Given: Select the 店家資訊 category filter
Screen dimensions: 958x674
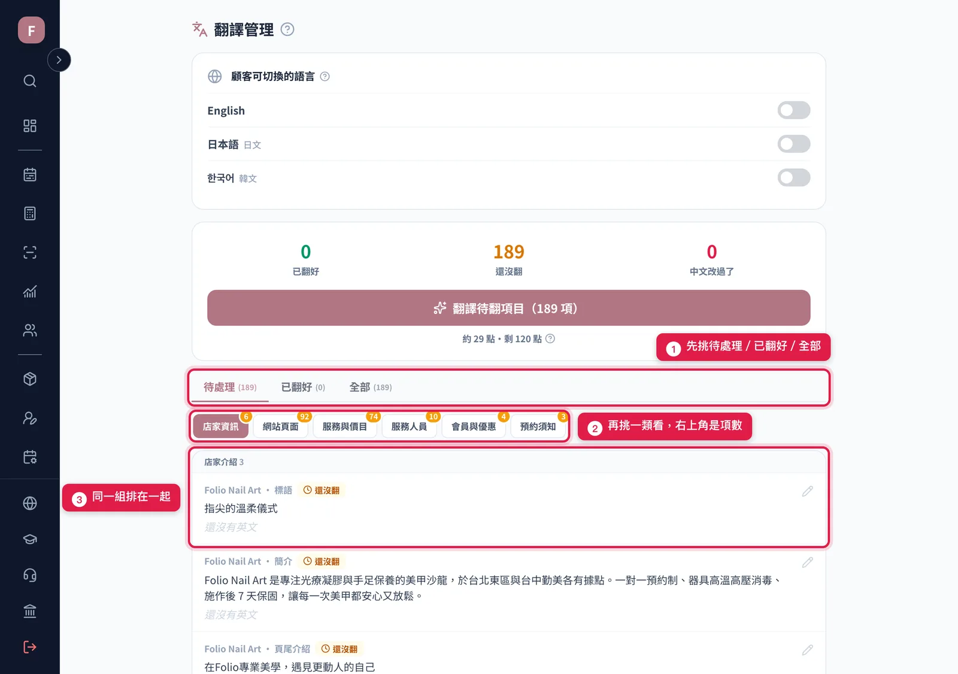Looking at the screenshot, I should click(x=220, y=427).
